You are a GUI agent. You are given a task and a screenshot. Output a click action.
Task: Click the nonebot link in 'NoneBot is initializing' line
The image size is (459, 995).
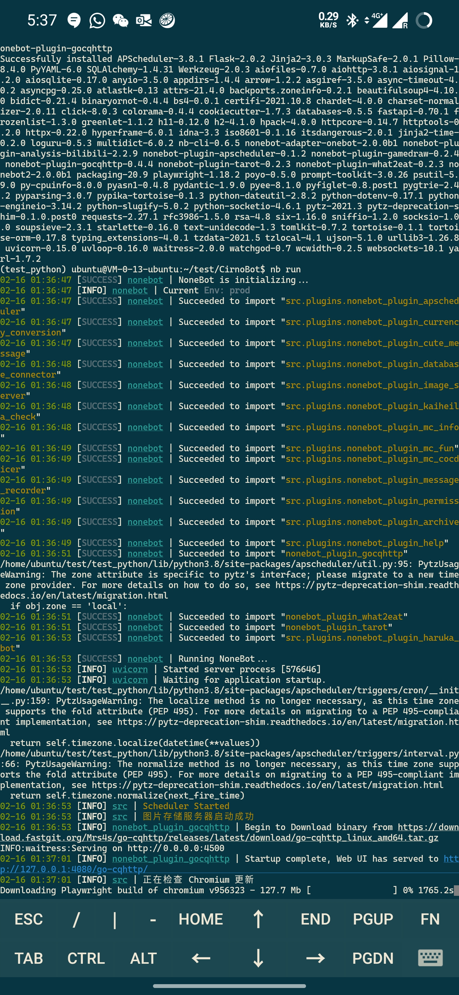coord(145,280)
